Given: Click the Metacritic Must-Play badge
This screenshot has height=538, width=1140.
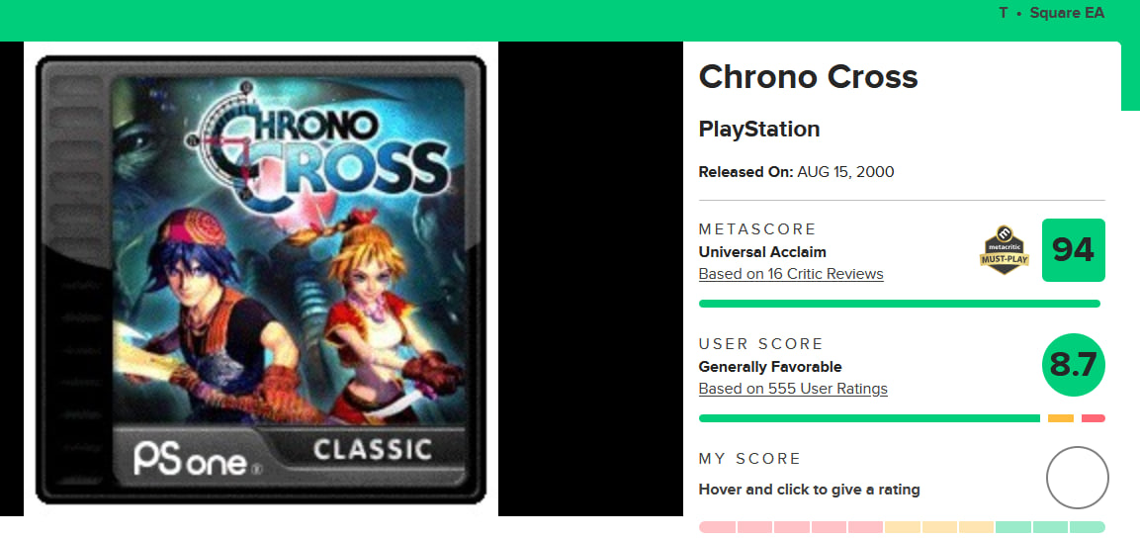Looking at the screenshot, I should click(1005, 250).
